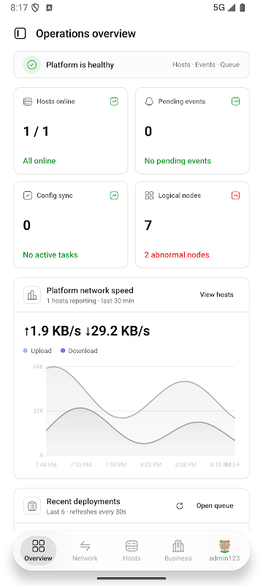Click the green healthy checkmark status icon

tap(32, 64)
